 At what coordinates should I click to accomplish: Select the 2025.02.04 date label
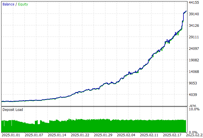click(126, 135)
